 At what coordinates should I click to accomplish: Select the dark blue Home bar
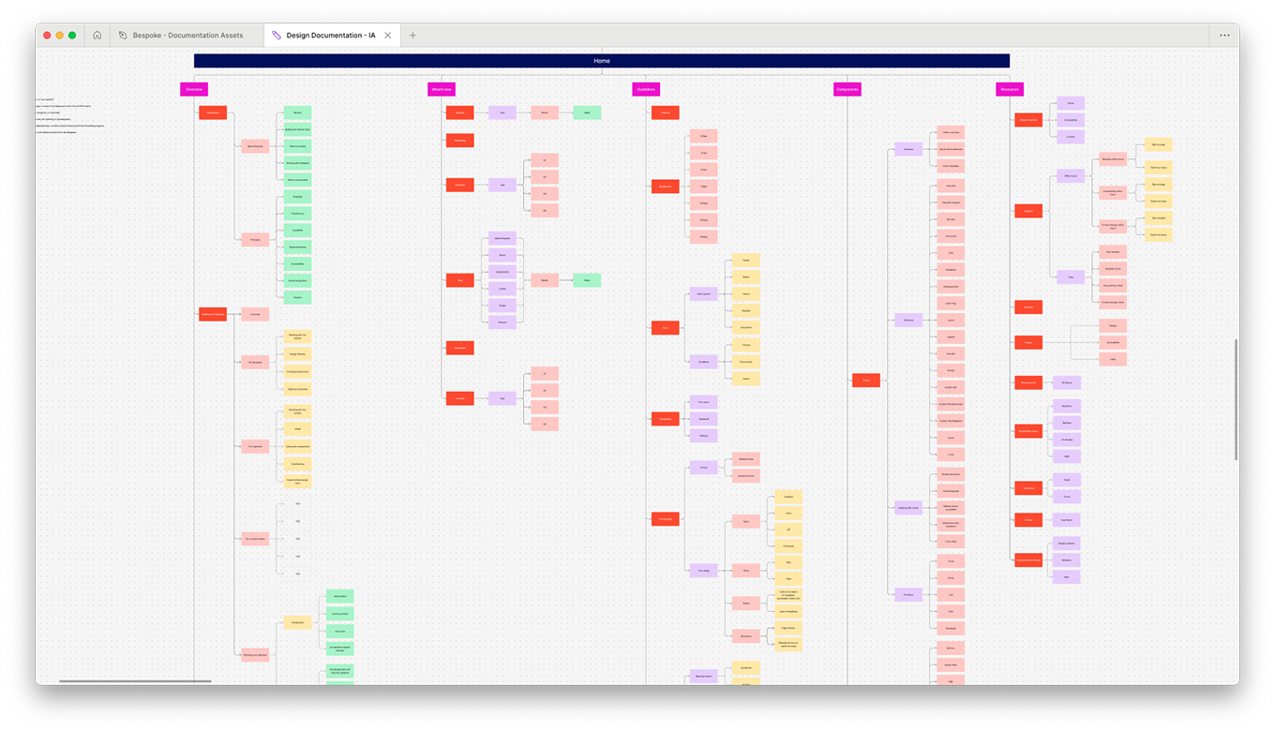point(601,61)
